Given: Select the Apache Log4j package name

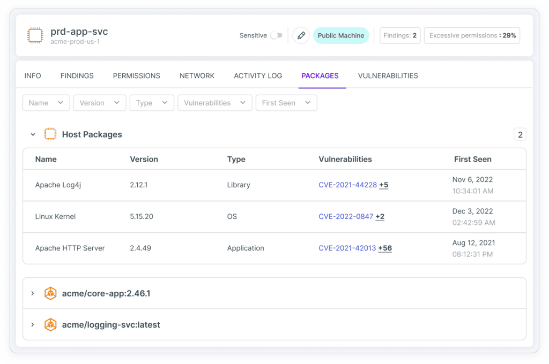Looking at the screenshot, I should tap(58, 185).
